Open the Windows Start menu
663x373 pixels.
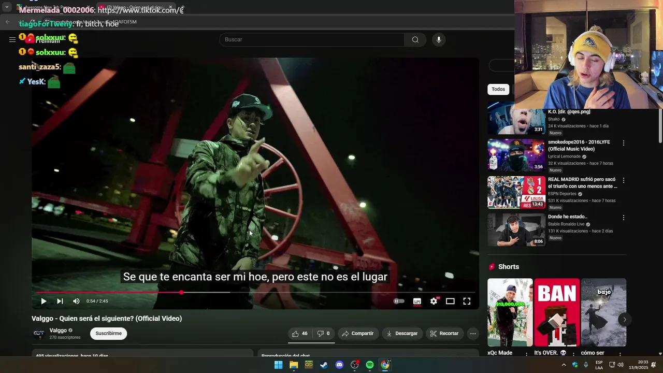point(278,365)
